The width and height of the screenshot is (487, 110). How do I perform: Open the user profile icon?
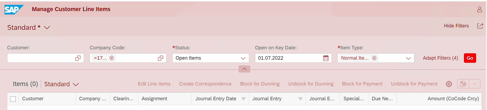click(x=480, y=9)
